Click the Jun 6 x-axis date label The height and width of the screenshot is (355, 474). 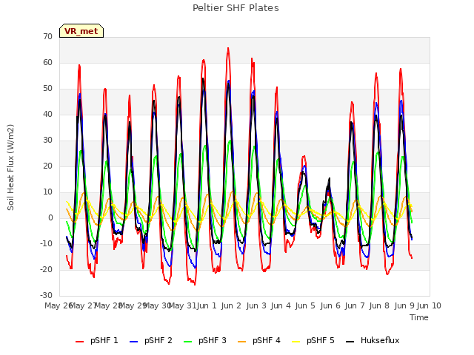coord(330,305)
